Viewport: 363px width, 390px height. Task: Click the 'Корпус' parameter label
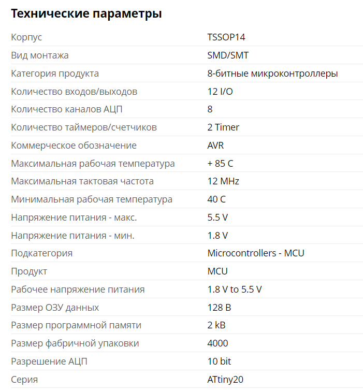[26, 37]
